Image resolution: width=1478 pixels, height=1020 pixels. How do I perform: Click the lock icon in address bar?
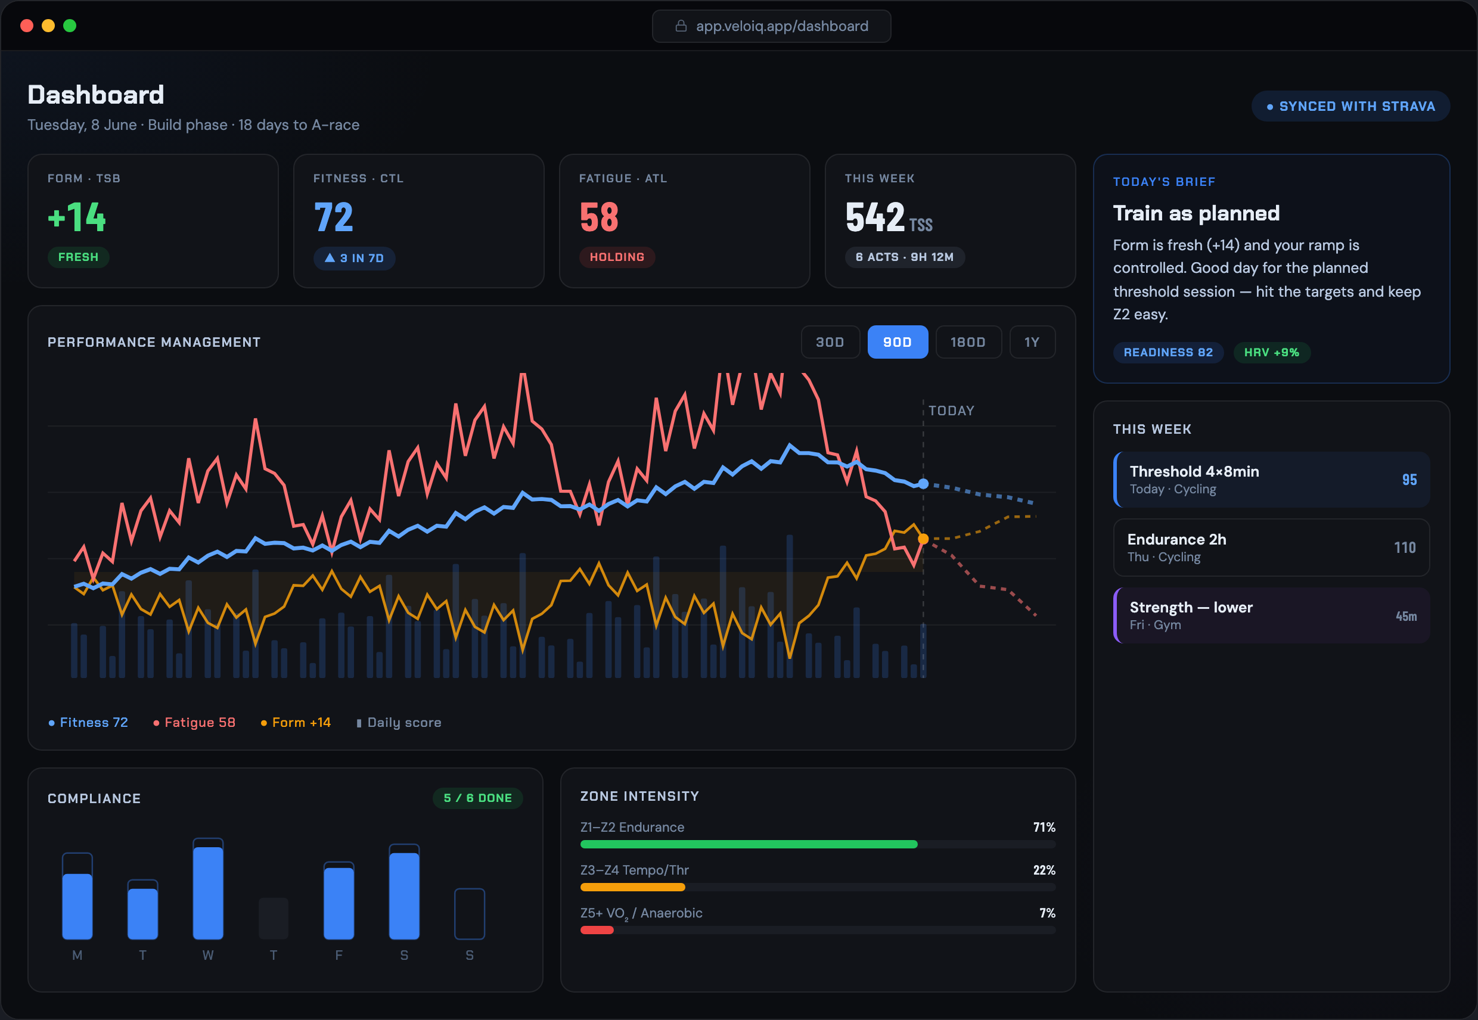click(681, 26)
